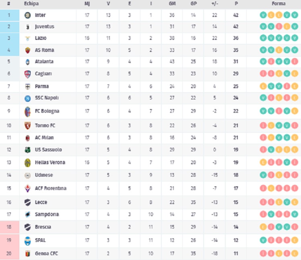Image resolution: width=301 pixels, height=260 pixels.
Task: Click the ACF Fiorentina crest icon
Action: 27,188
